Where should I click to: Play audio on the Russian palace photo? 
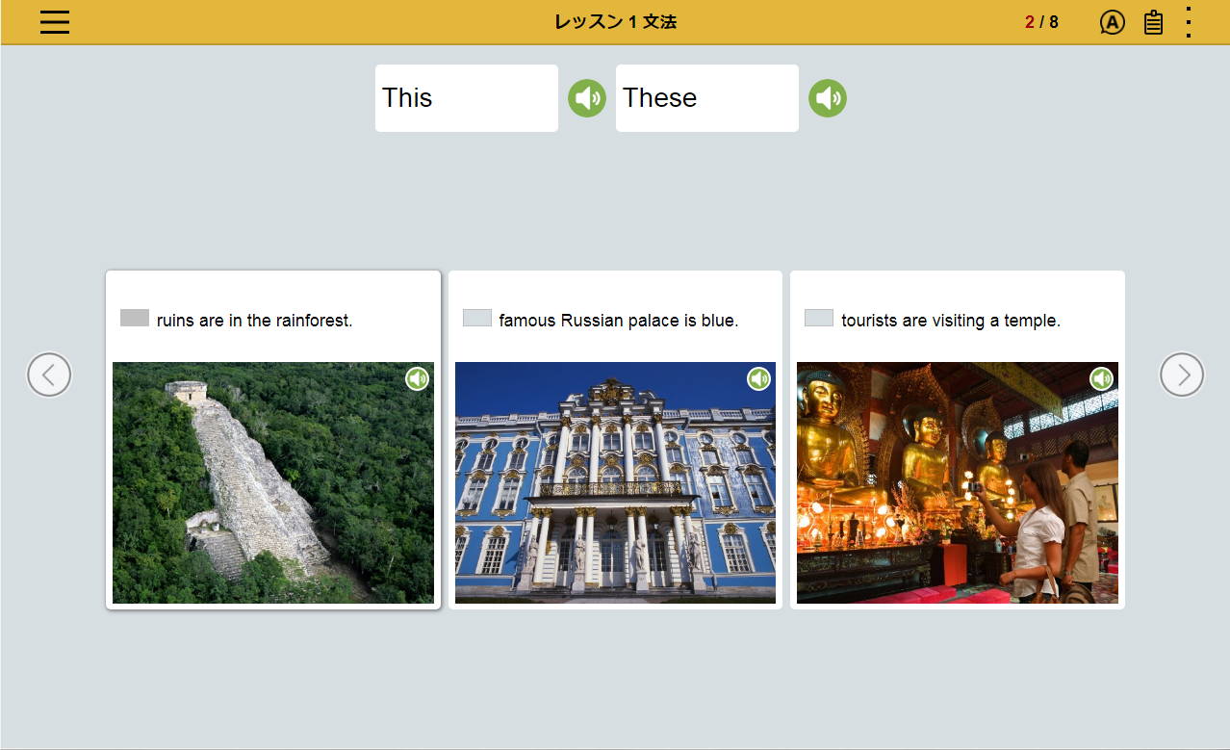tap(758, 379)
